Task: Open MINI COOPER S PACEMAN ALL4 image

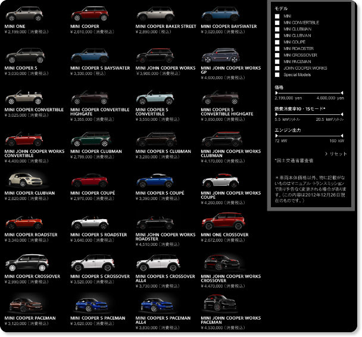Action: point(157,305)
